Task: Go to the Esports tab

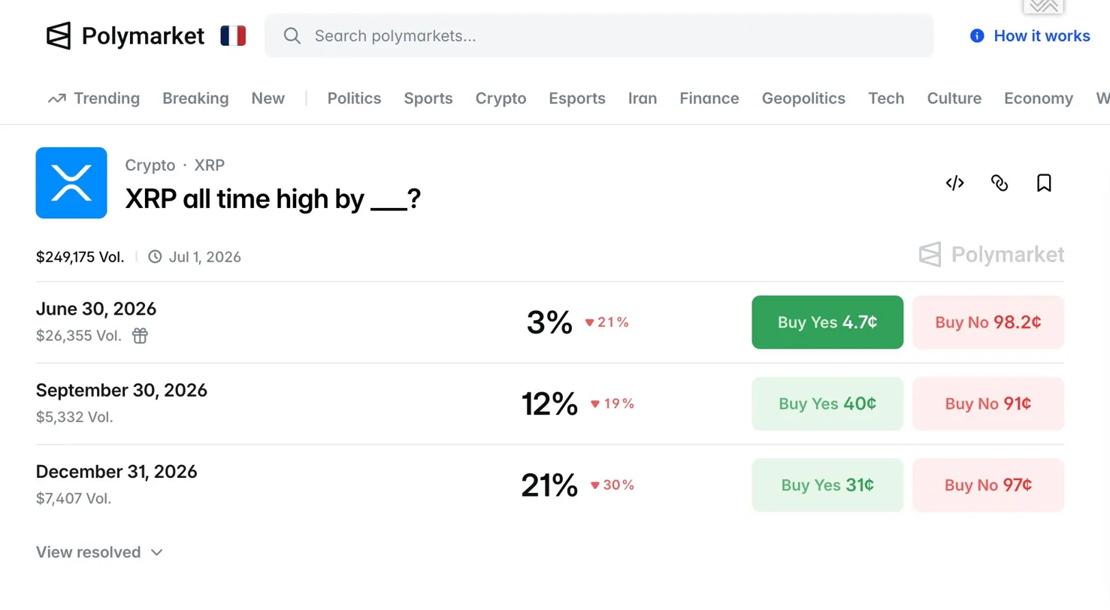Action: point(576,98)
